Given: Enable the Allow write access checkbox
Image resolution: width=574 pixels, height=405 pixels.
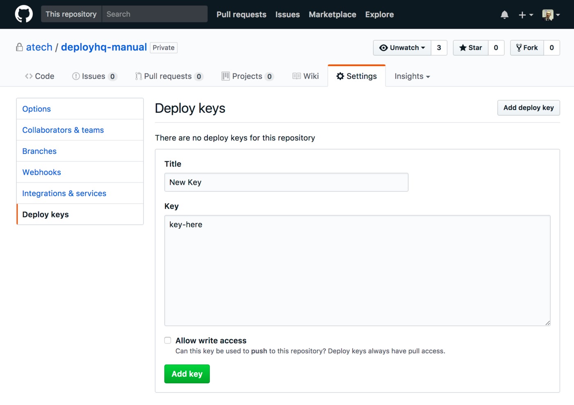Looking at the screenshot, I should (168, 340).
